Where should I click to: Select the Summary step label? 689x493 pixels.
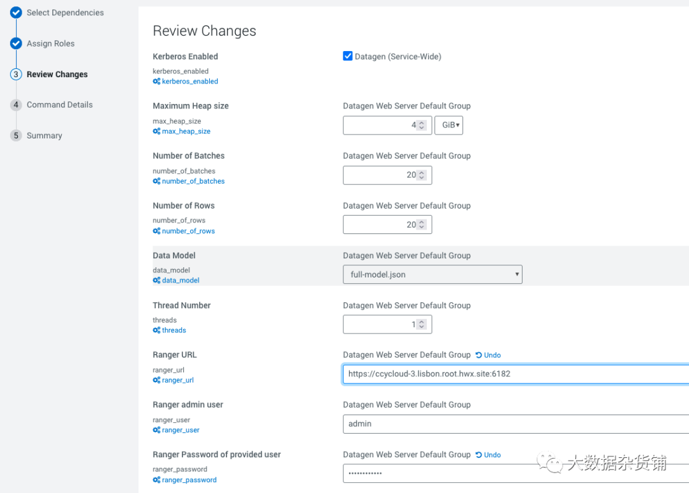45,135
